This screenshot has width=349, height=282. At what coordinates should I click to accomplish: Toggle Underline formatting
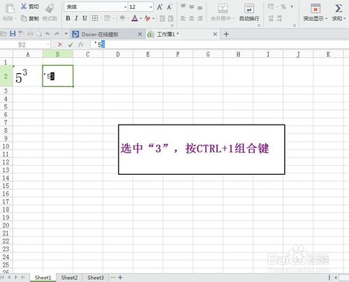click(84, 18)
